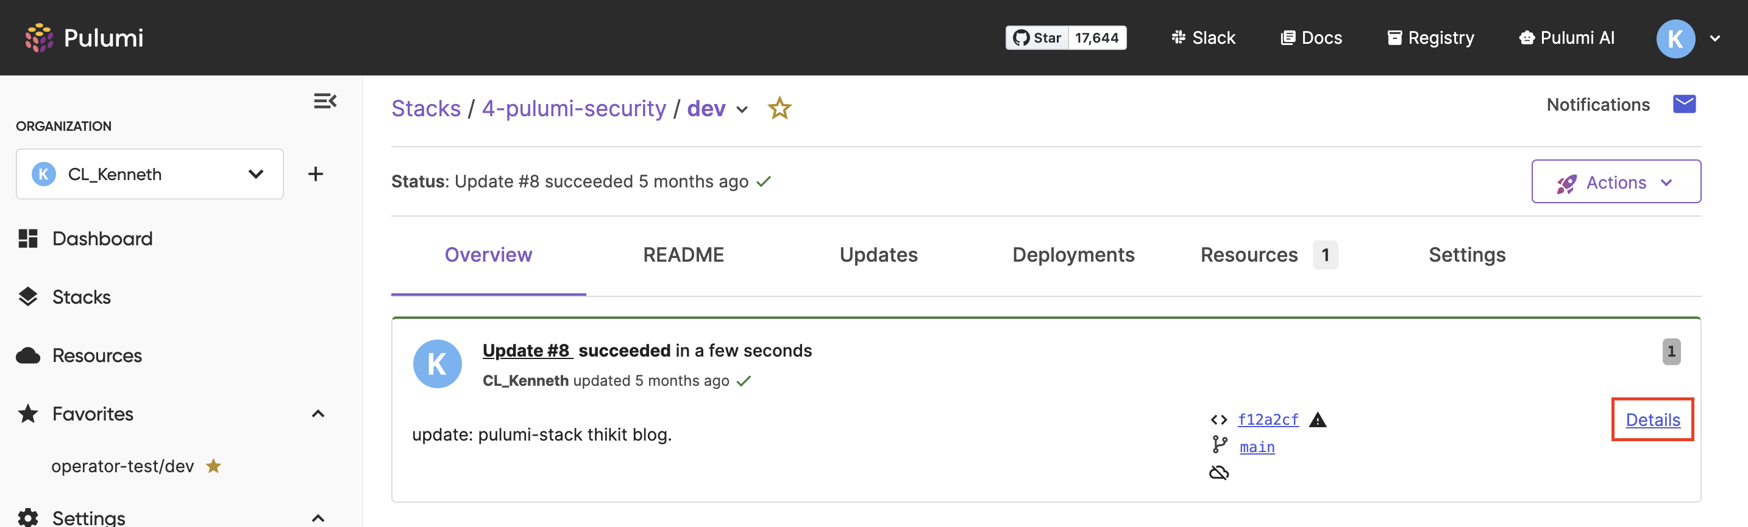Click the Notifications label

click(1598, 105)
